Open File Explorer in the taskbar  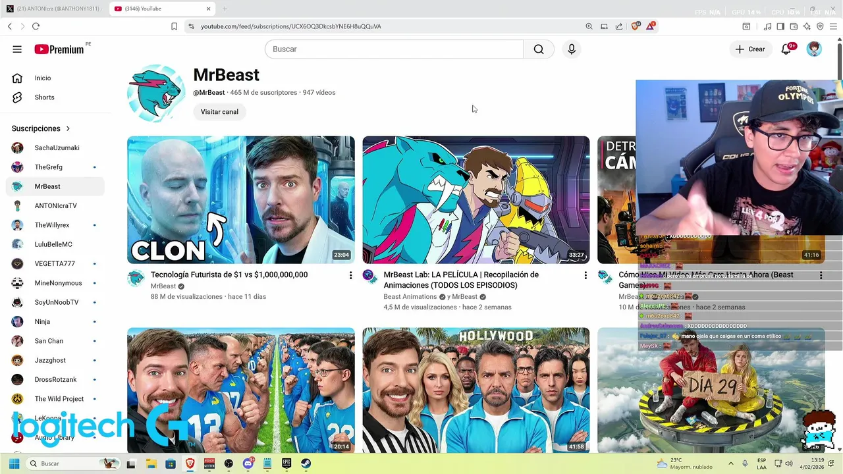click(x=151, y=463)
